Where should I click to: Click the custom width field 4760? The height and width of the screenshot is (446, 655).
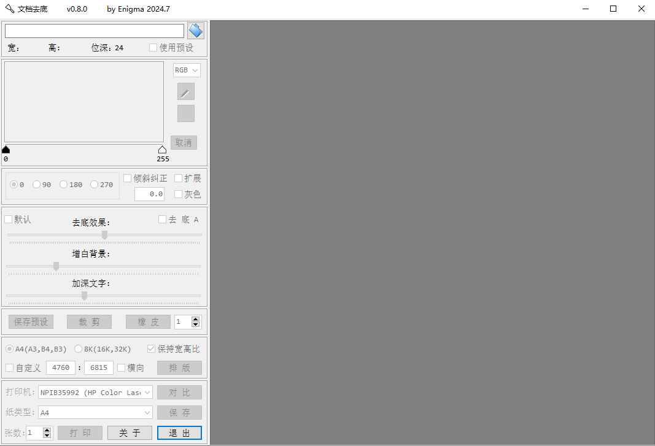click(61, 368)
